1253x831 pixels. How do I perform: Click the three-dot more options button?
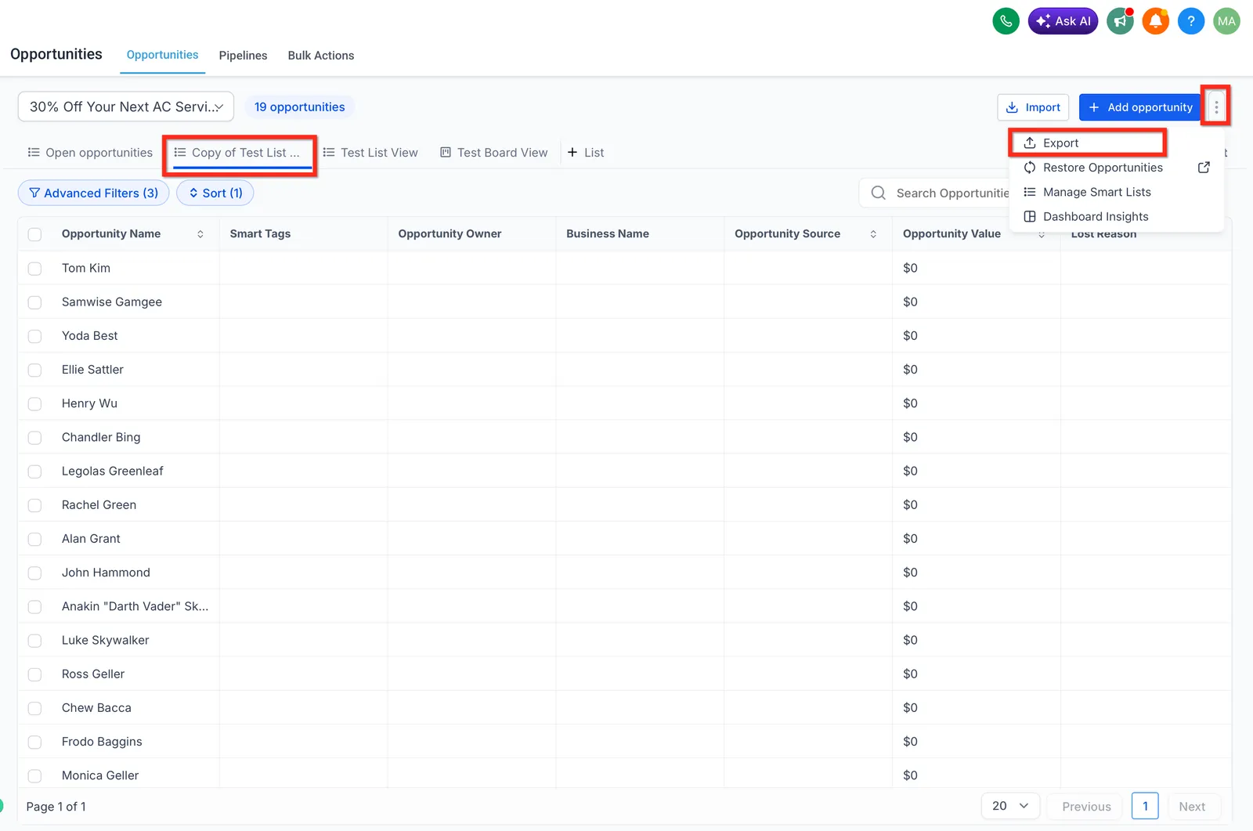pyautogui.click(x=1216, y=107)
